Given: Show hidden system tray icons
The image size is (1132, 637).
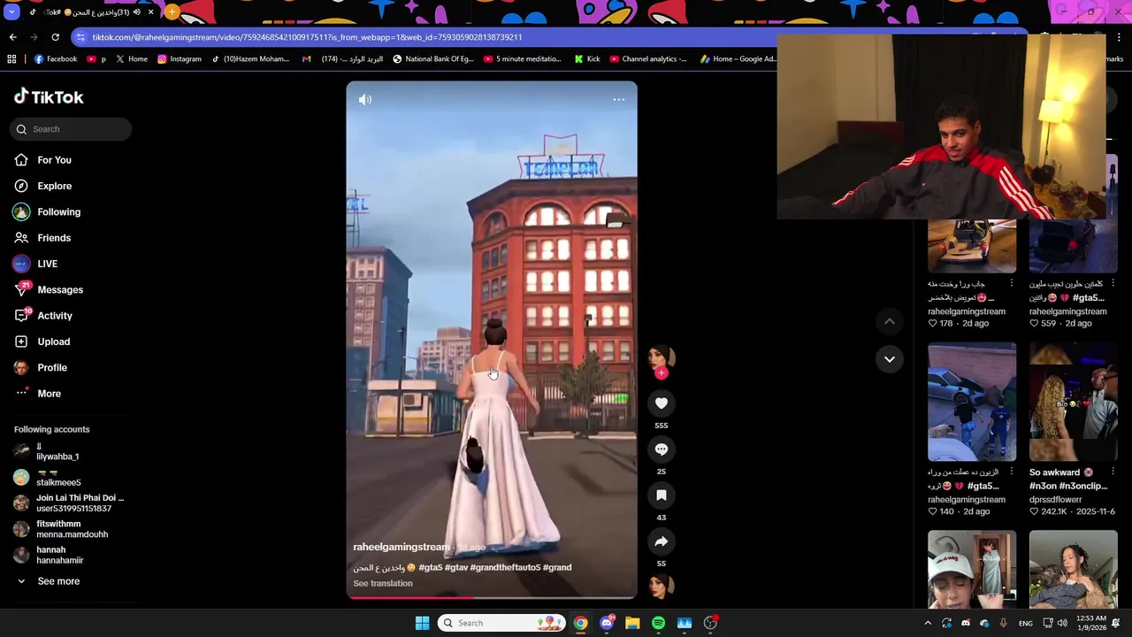Looking at the screenshot, I should 928,623.
